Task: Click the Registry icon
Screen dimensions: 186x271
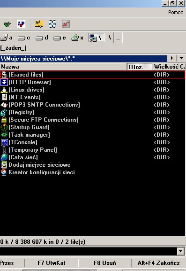Action: click(x=4, y=112)
